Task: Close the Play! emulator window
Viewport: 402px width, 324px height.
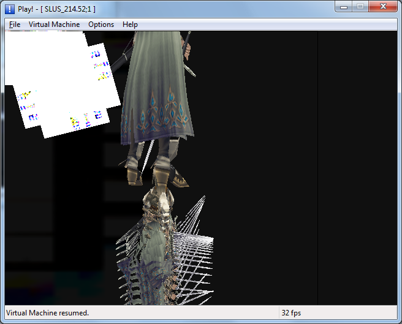Action: point(383,6)
